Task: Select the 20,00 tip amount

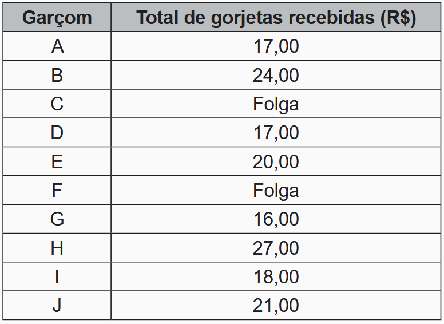Action: (276, 162)
